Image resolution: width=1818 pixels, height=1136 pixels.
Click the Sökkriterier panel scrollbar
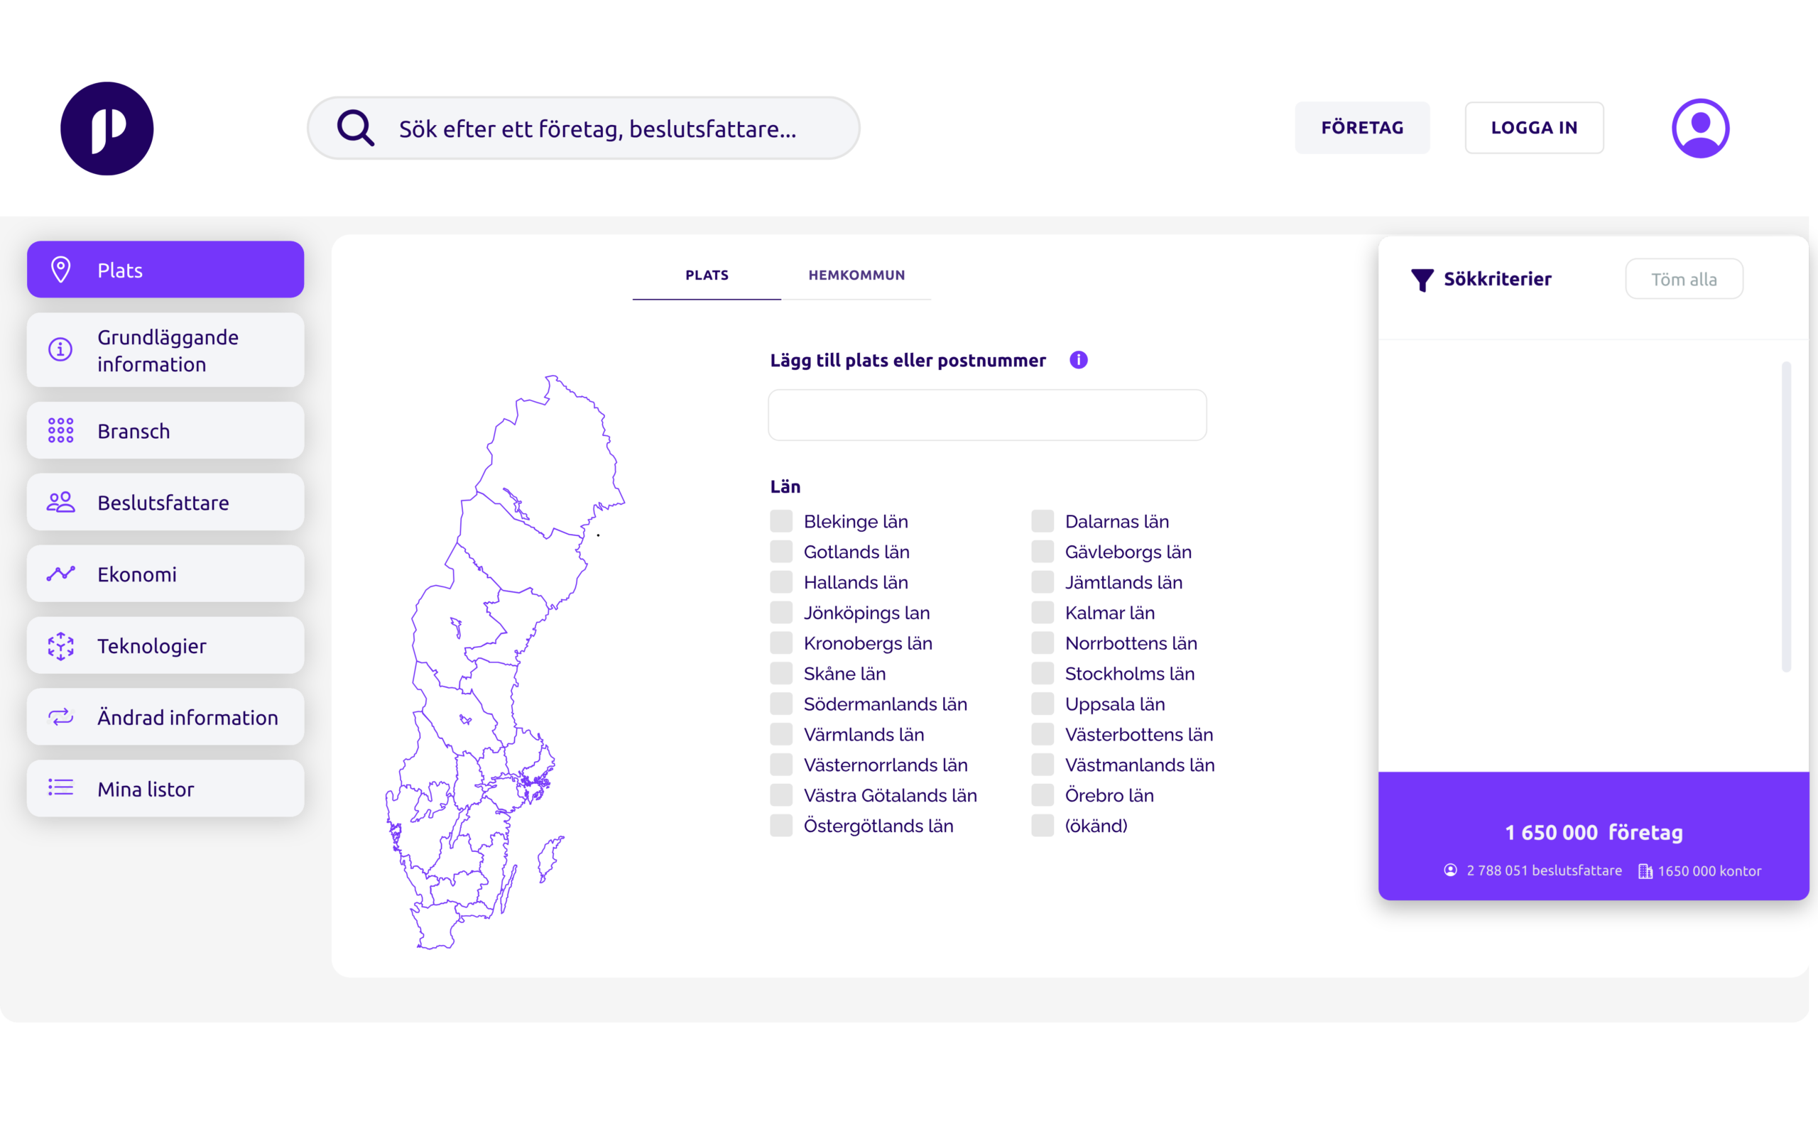coord(1786,517)
